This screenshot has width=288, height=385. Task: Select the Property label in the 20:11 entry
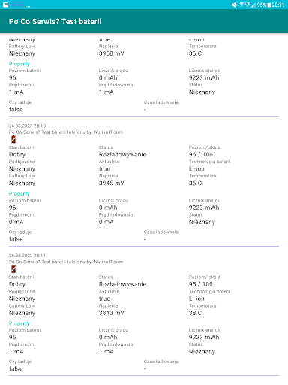[x=19, y=323]
